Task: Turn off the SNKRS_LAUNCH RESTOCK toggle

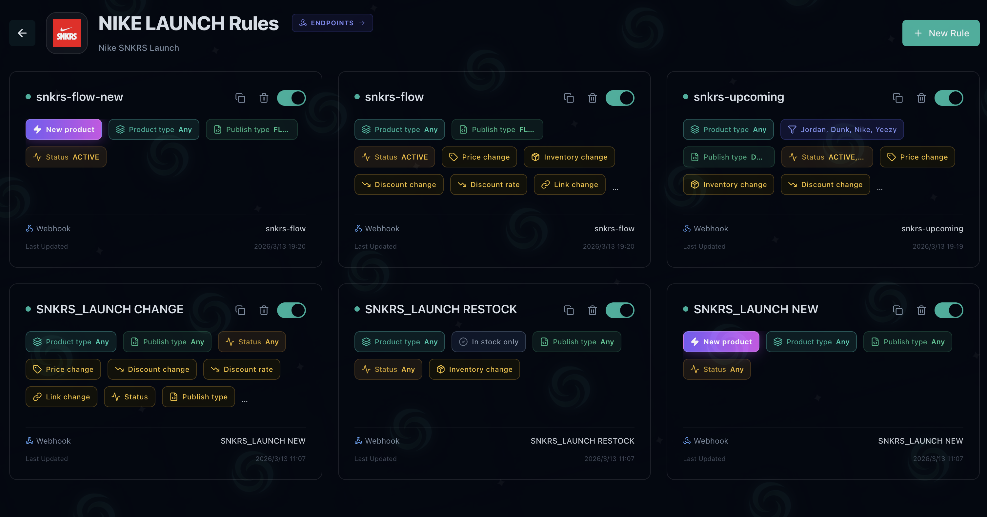Action: coord(619,310)
